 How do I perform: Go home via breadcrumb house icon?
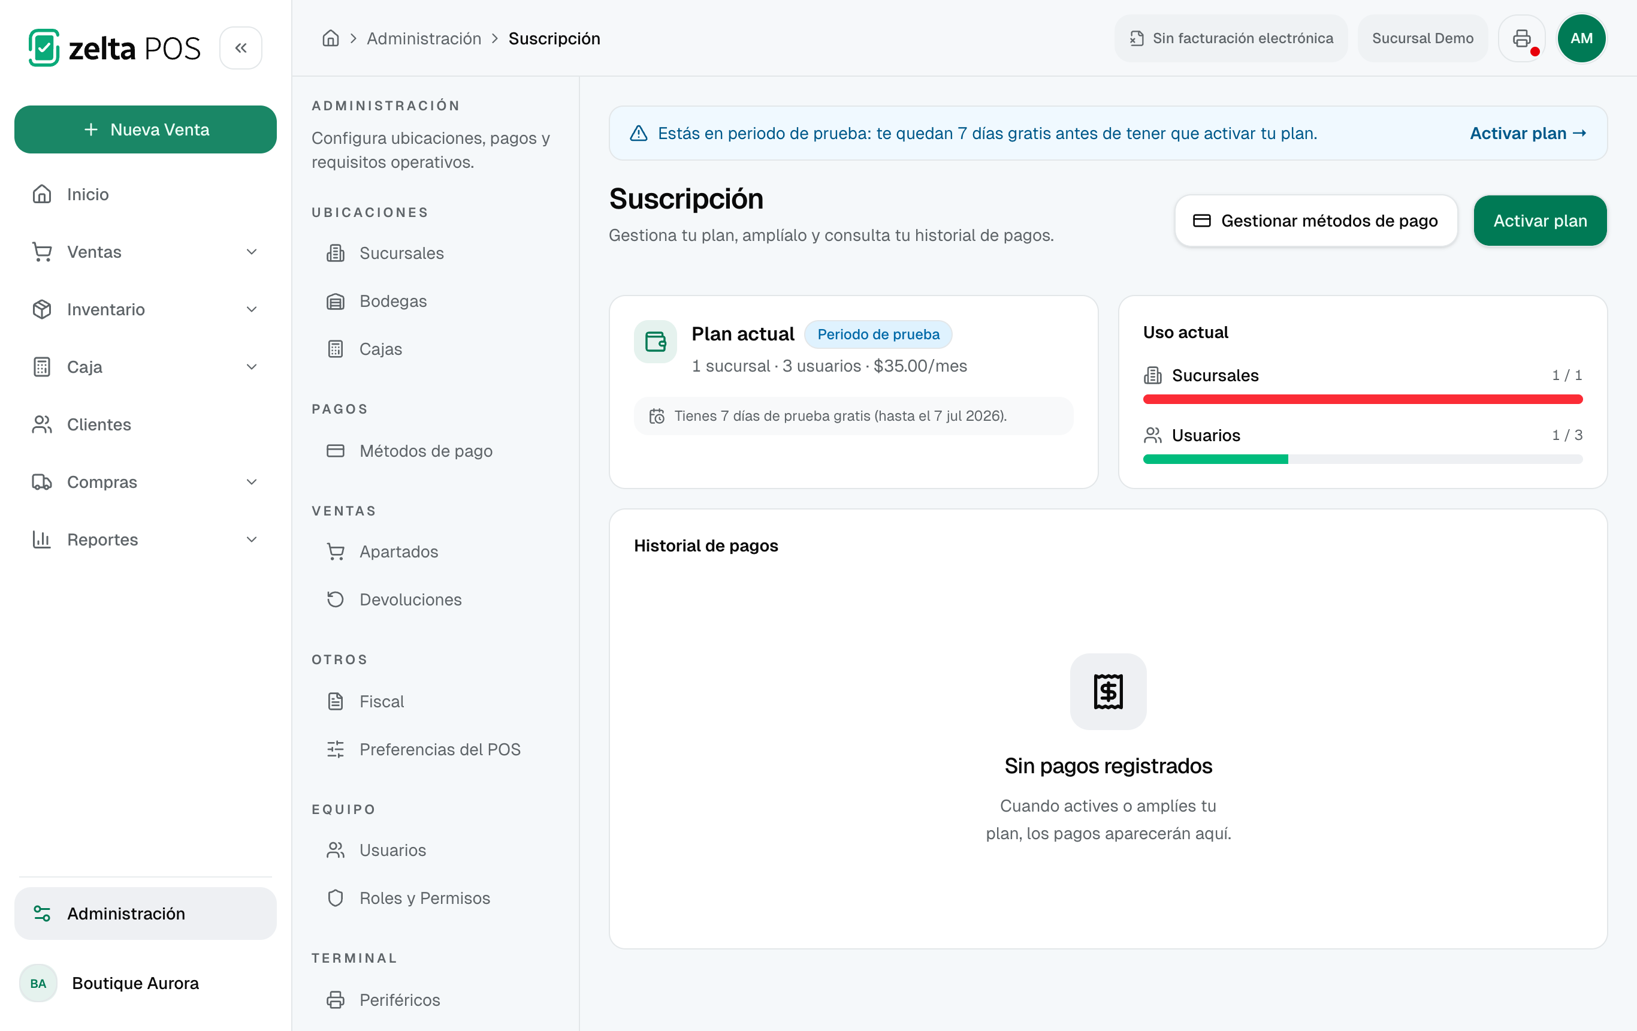tap(330, 39)
